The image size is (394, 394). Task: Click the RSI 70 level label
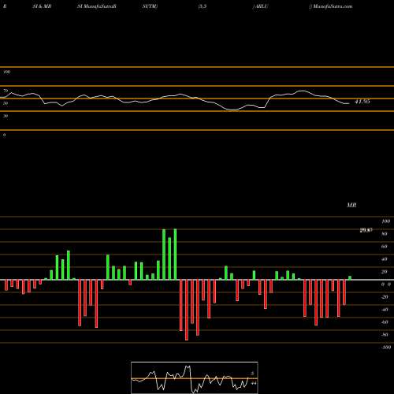(6, 91)
